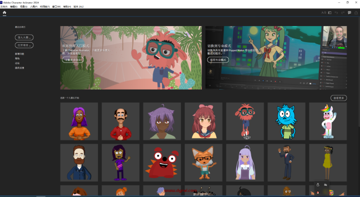This screenshot has height=197, width=360.
Task: Open the 窗口 (Window) menu
Action: tap(57, 7)
